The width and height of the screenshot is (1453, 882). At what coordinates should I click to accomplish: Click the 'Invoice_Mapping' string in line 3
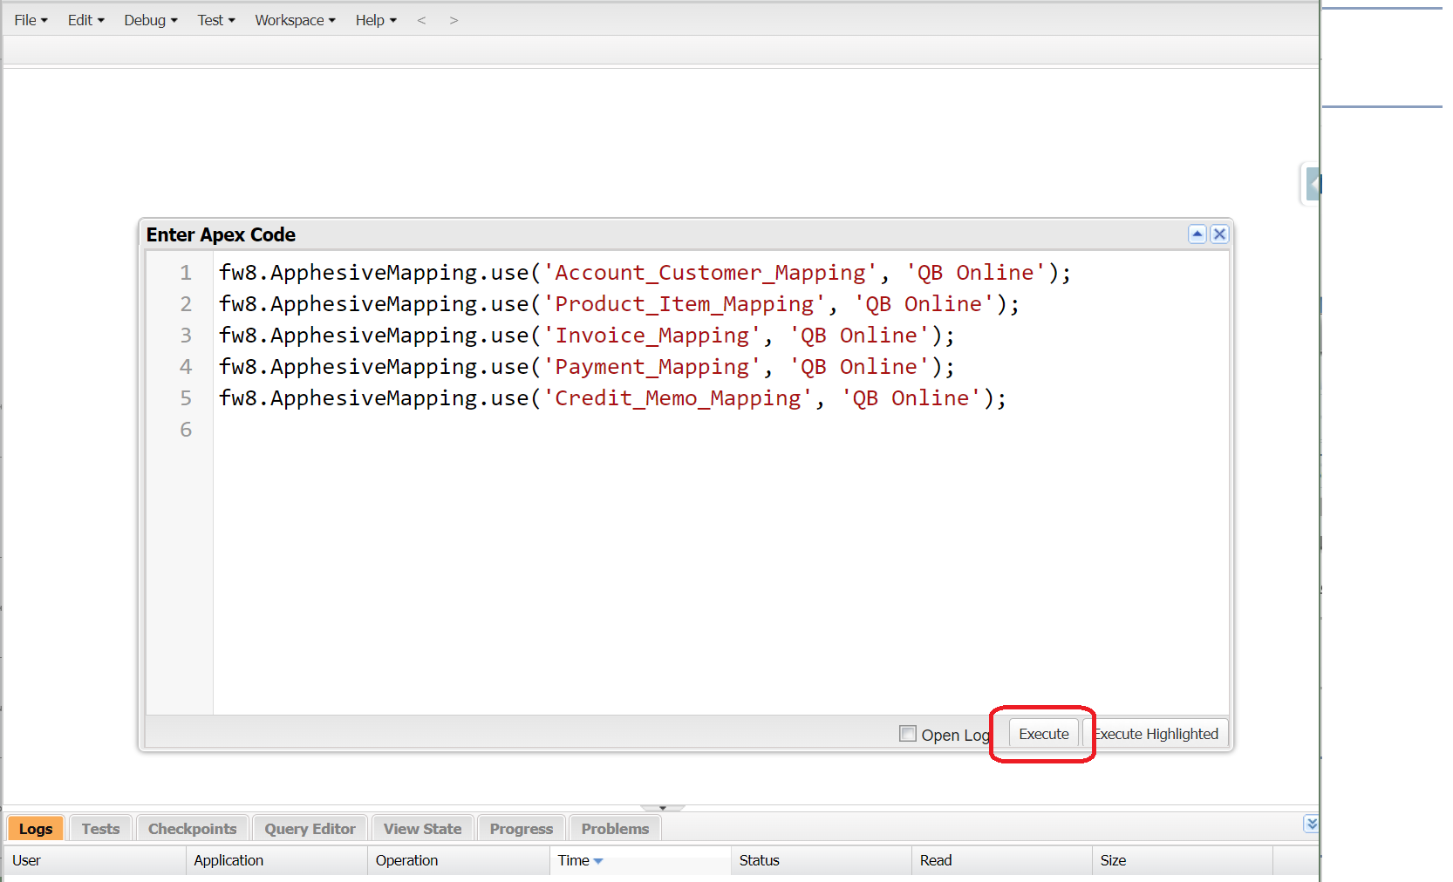point(652,336)
